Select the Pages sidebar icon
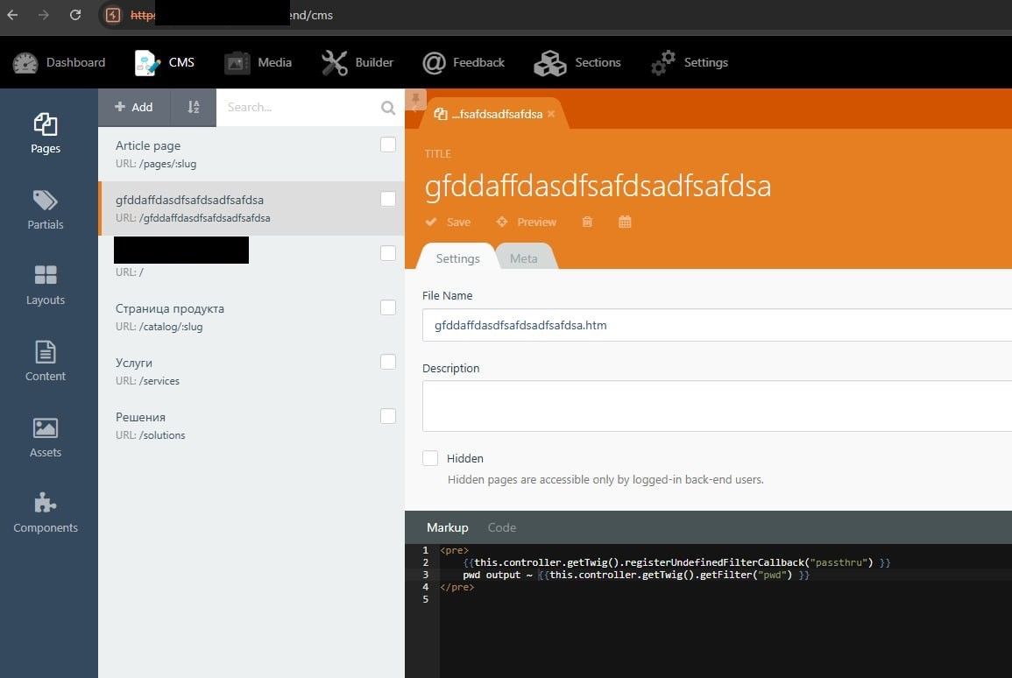1012x678 pixels. coord(46,124)
